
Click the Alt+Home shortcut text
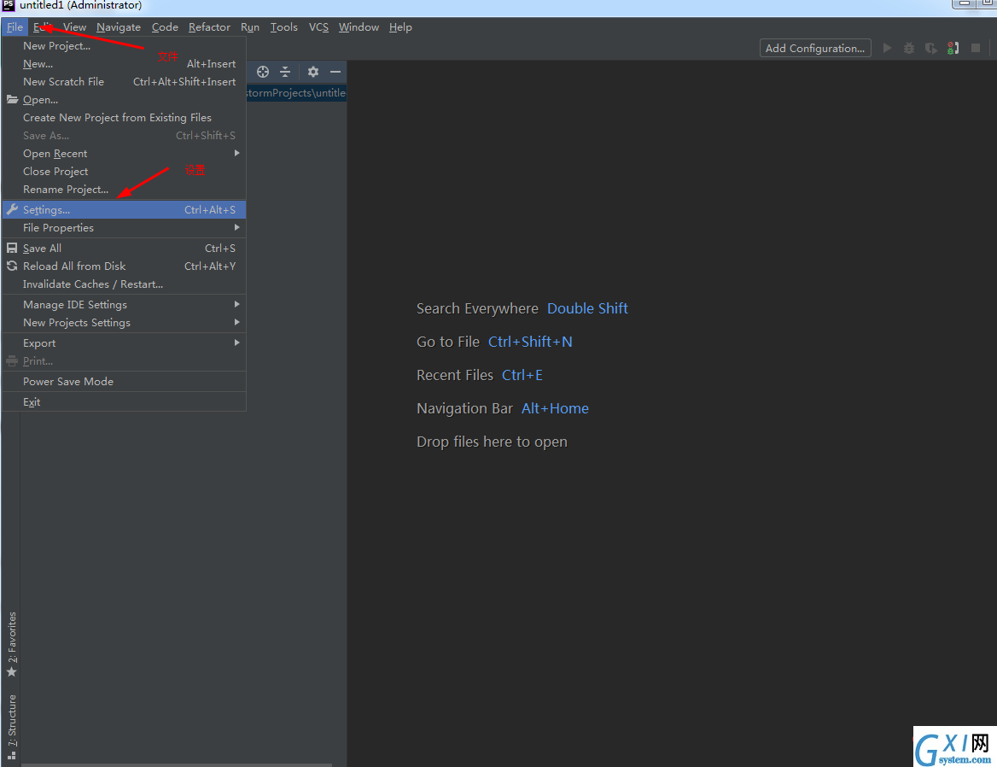555,408
